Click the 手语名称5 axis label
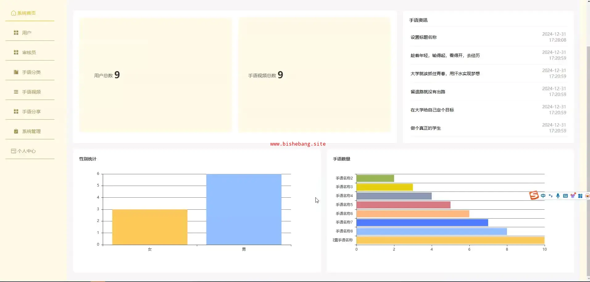Viewport: 590px width, 282px height. (344, 205)
